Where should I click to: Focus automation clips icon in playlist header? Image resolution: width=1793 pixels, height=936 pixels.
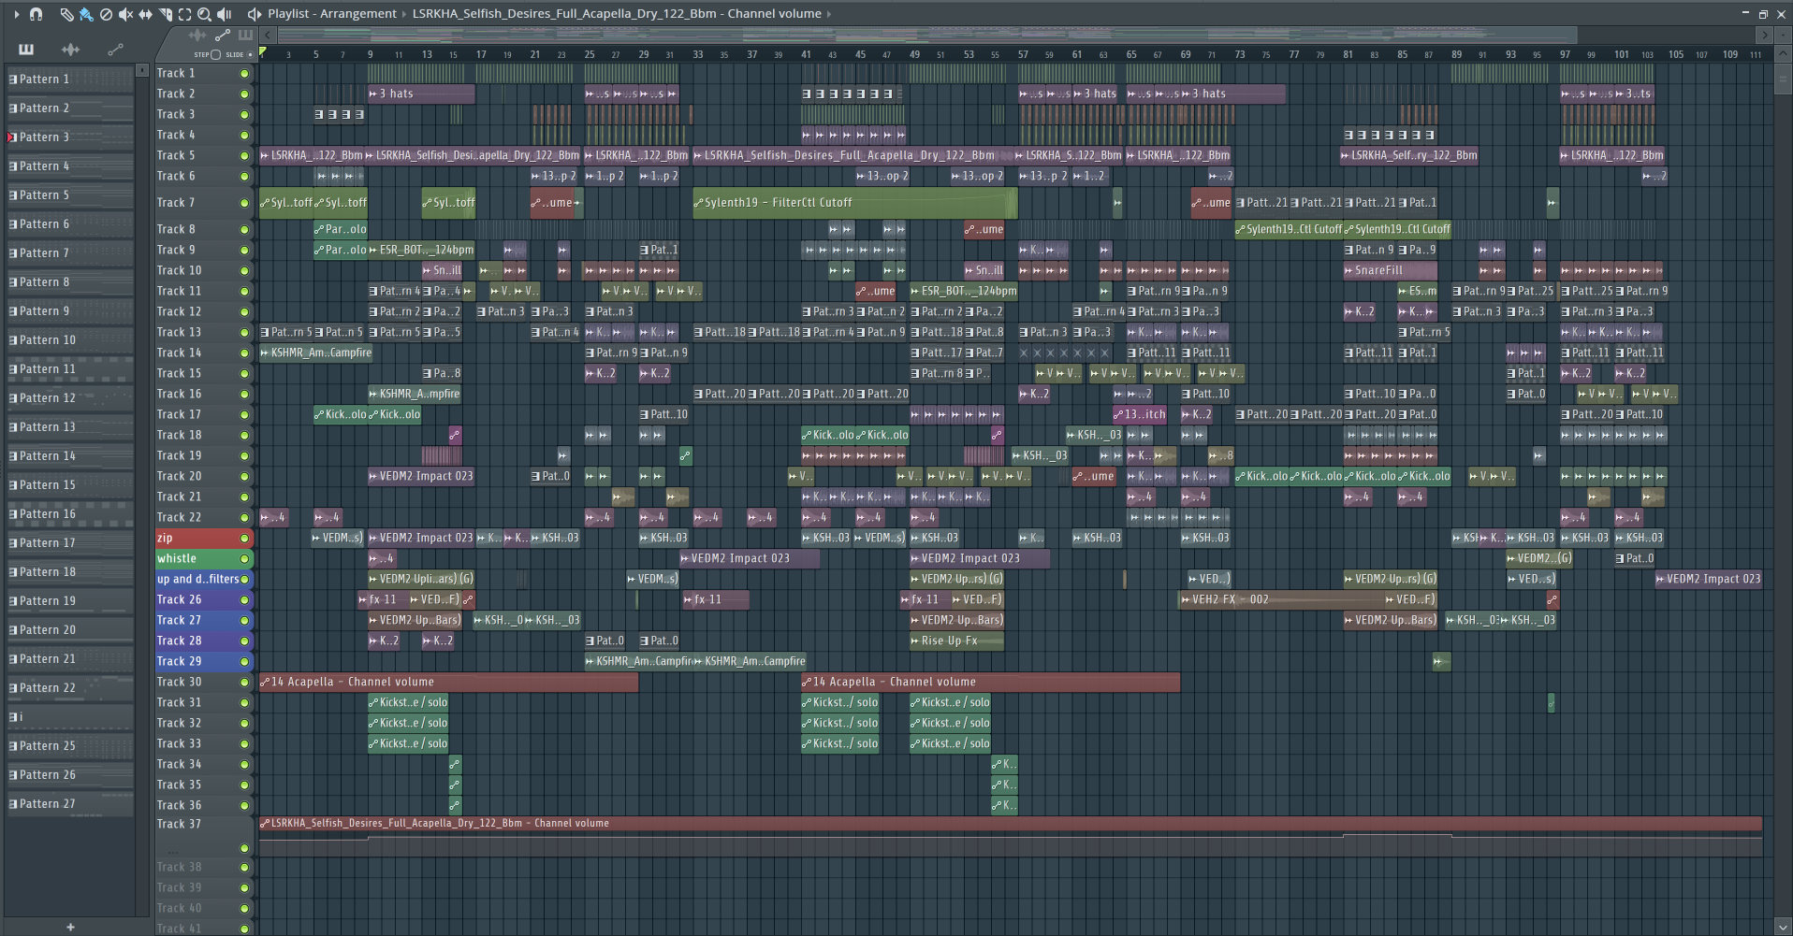pos(223,36)
